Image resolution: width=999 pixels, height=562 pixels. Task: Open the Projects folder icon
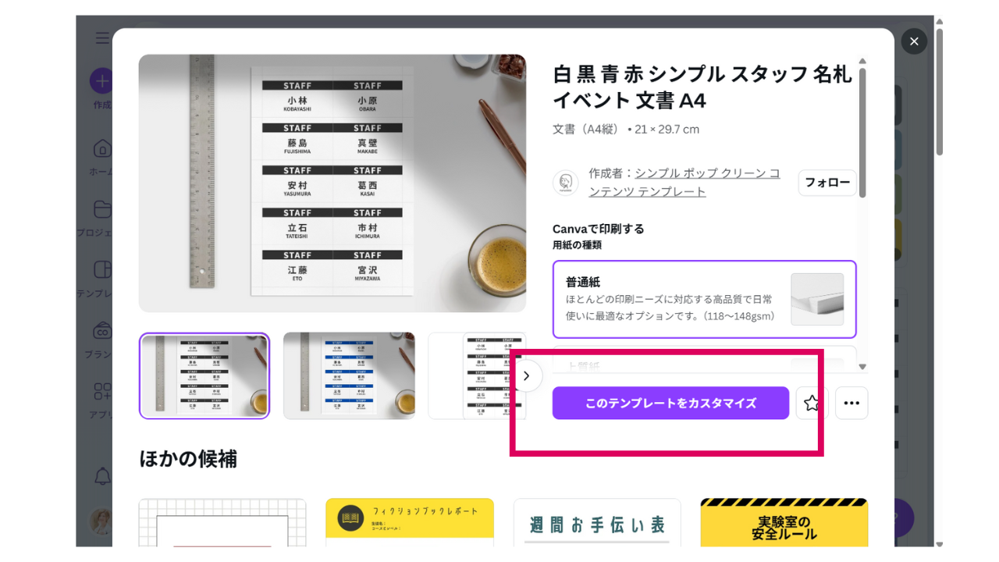click(x=101, y=209)
